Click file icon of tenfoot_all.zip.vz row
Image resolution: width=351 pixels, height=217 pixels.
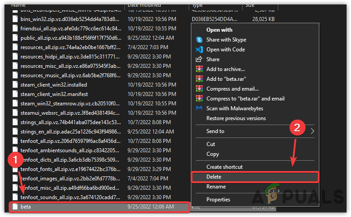pos(15,141)
